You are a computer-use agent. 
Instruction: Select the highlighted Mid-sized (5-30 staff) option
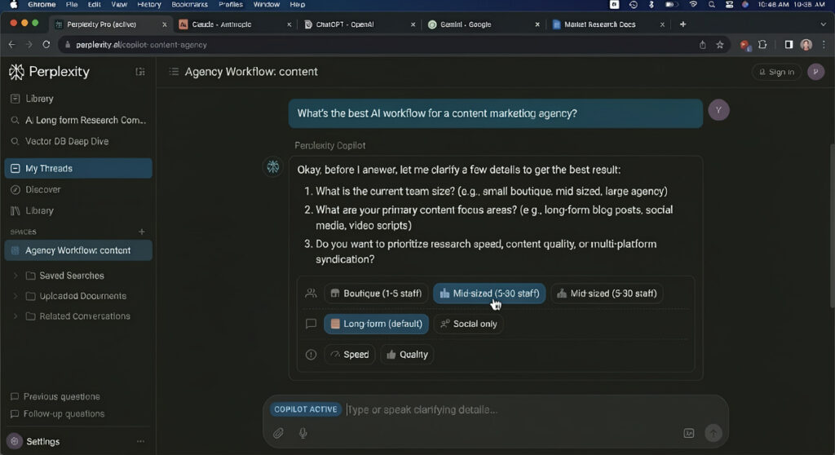coord(489,294)
